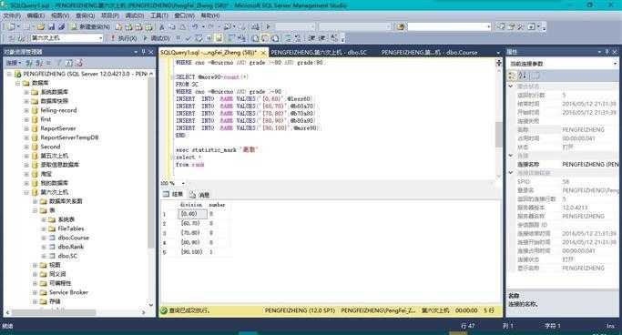Open the 查询(Q) menu
The image size is (622, 335).
click(x=85, y=15)
